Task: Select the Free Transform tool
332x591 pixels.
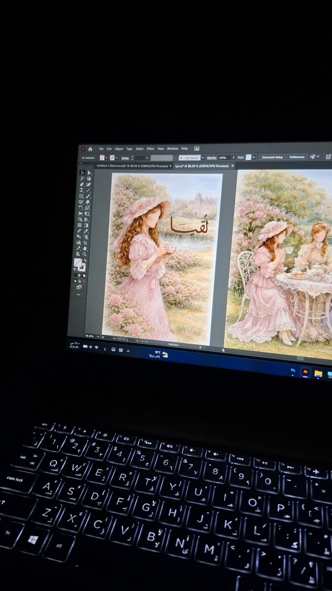Action: point(87,213)
